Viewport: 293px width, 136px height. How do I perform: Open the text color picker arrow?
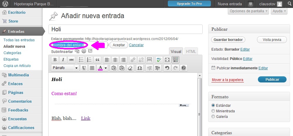pyautogui.click(x=106, y=68)
